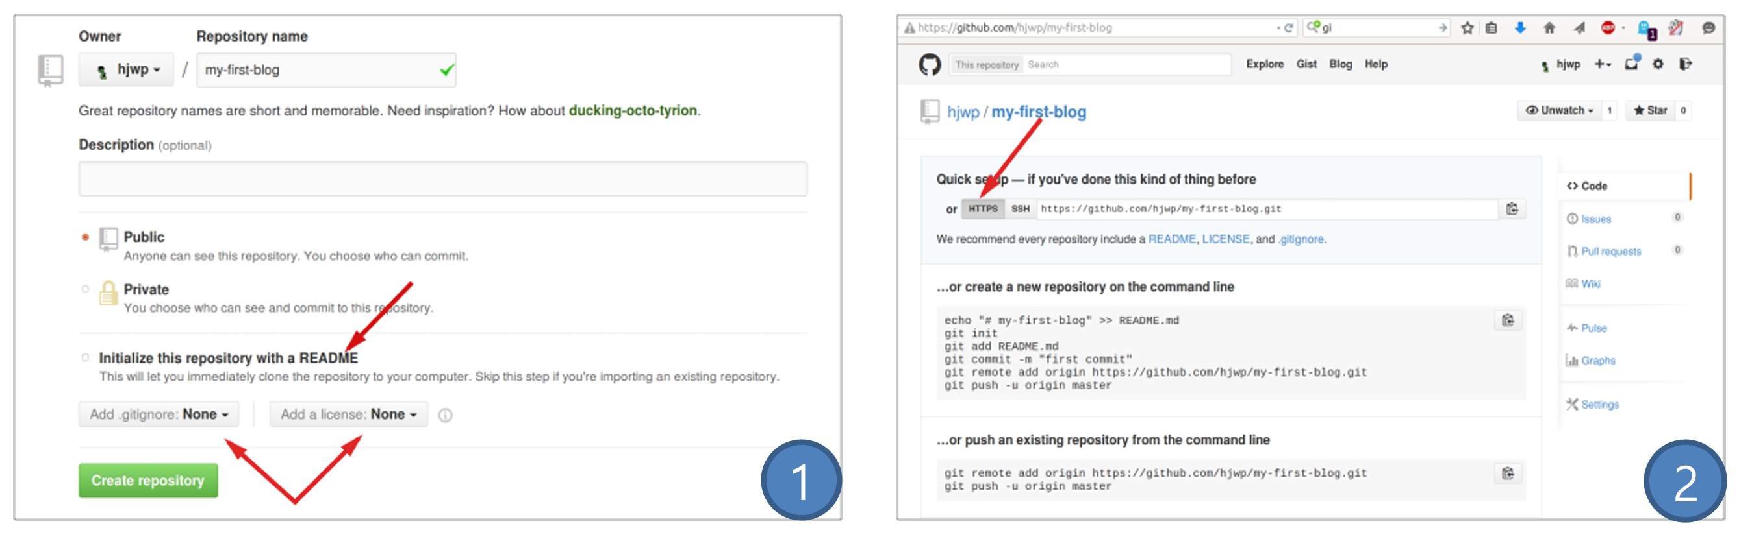This screenshot has width=1739, height=539.
Task: Open the browser bookmarks list icon
Action: (1491, 28)
